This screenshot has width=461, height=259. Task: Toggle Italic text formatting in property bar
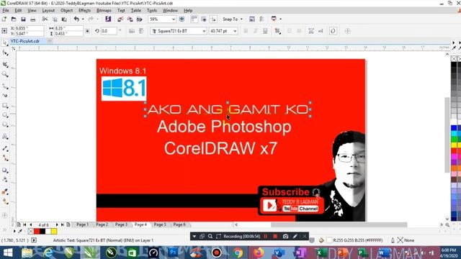256,31
